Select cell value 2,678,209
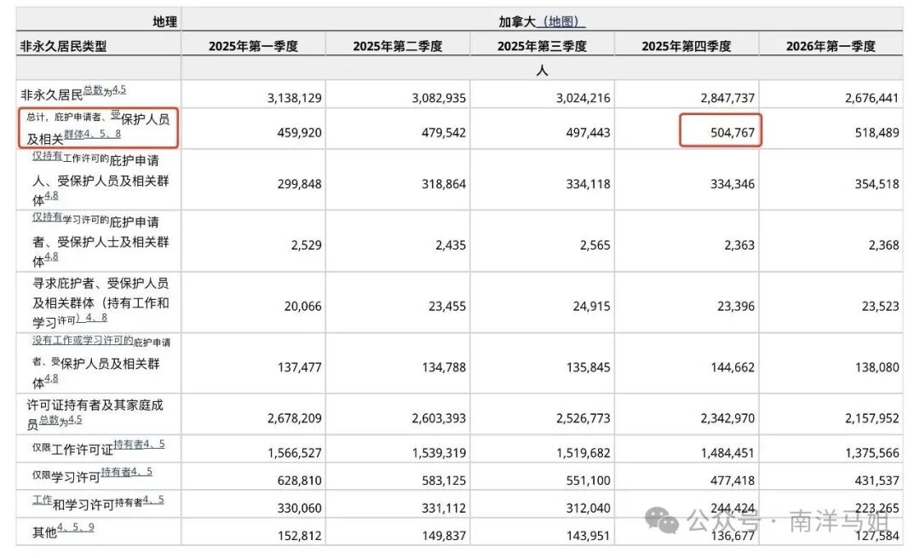Screen dimensions: 920x558 295,418
